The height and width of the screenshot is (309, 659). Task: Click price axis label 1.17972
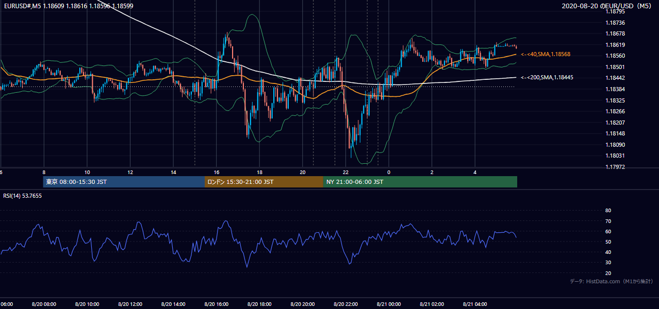[615, 166]
